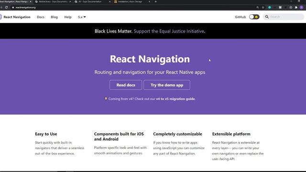Click the Read docs button
The image size is (306, 172).
pyautogui.click(x=126, y=85)
